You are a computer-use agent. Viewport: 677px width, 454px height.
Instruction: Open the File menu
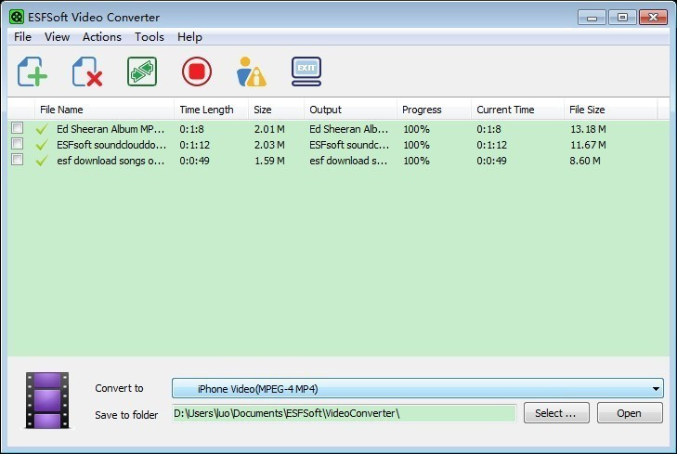point(22,37)
